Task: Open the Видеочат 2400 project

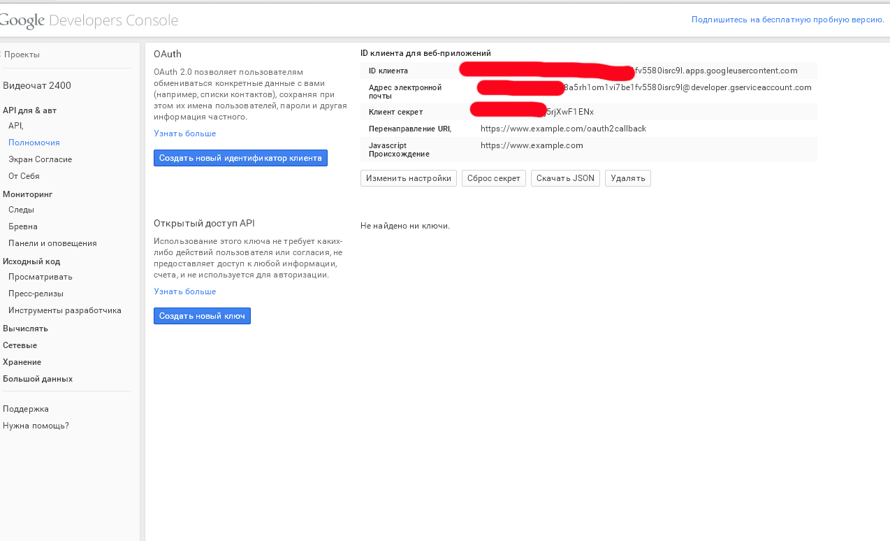Action: click(x=37, y=86)
